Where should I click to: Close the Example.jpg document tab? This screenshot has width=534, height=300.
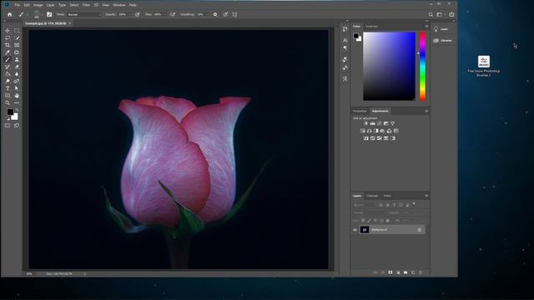click(70, 23)
